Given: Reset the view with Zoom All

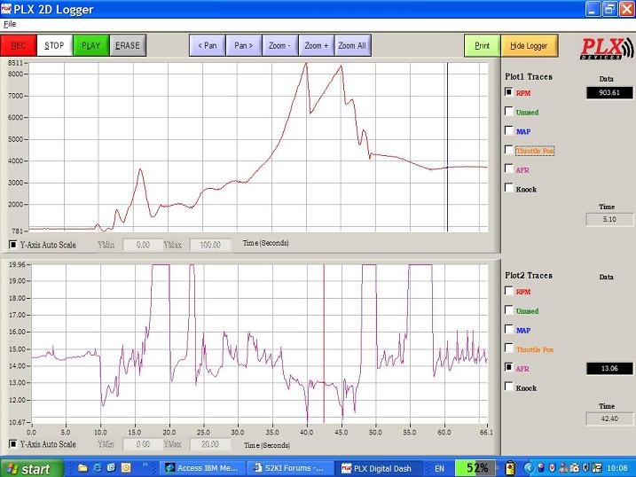Looking at the screenshot, I should point(352,45).
